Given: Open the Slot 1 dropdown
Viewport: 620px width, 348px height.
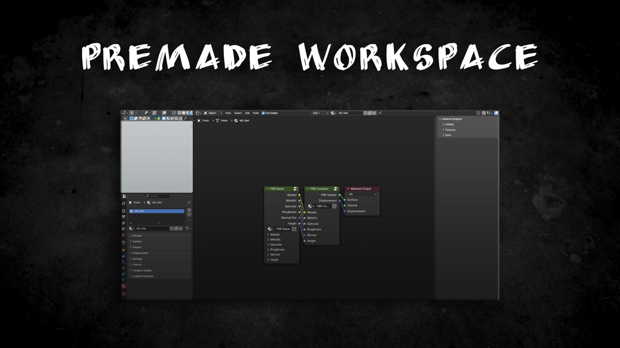Looking at the screenshot, I should point(320,113).
